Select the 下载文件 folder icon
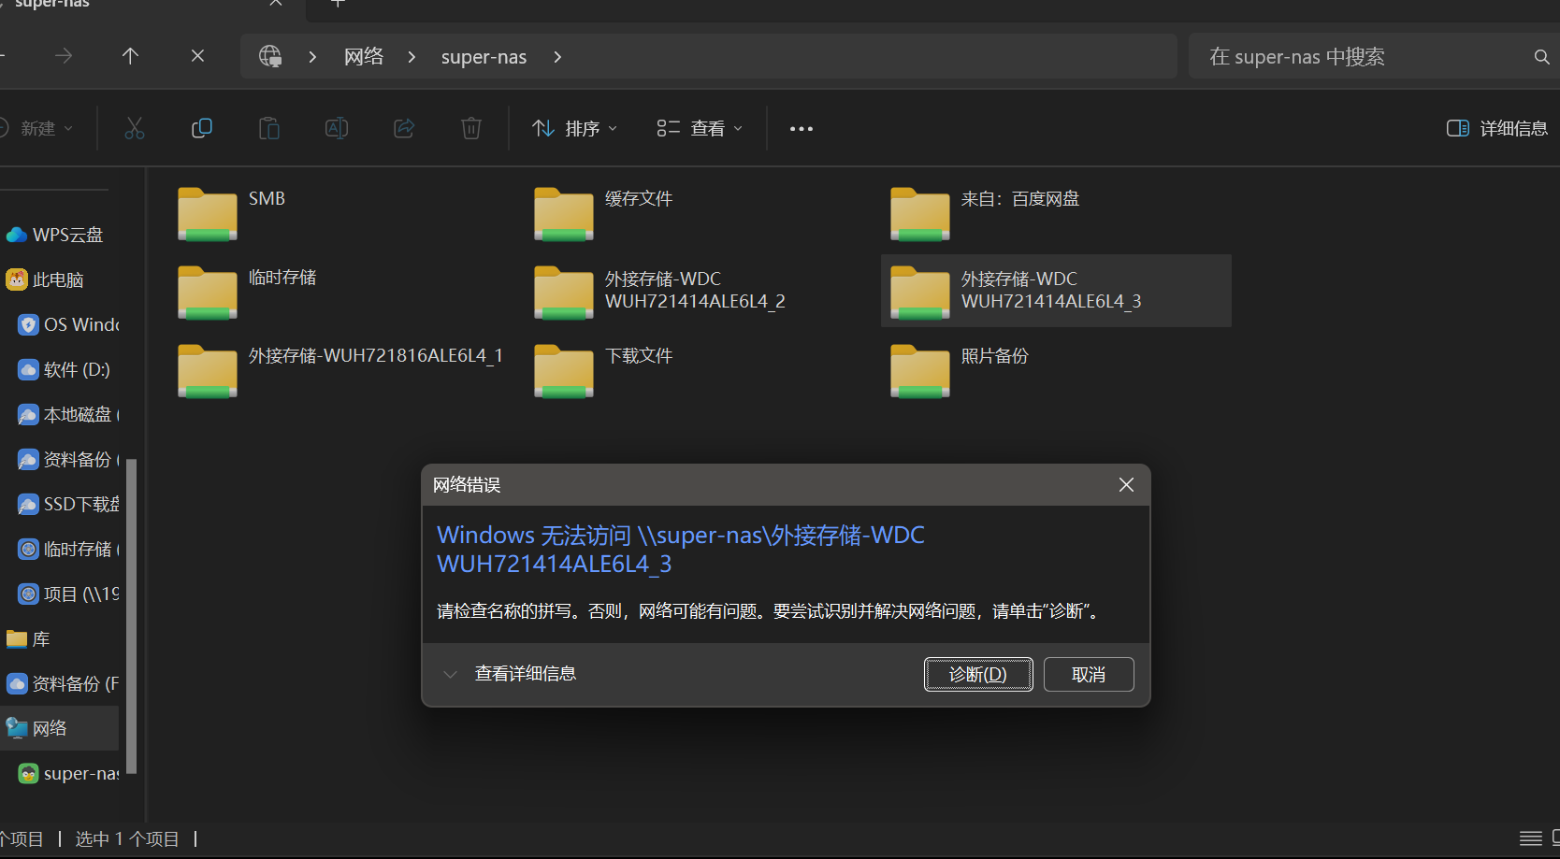 tap(564, 371)
